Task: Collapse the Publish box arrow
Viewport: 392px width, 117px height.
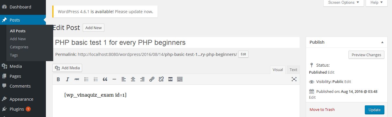Action: click(382, 42)
